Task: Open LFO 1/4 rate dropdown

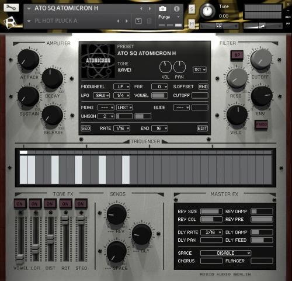Action: (x=122, y=95)
